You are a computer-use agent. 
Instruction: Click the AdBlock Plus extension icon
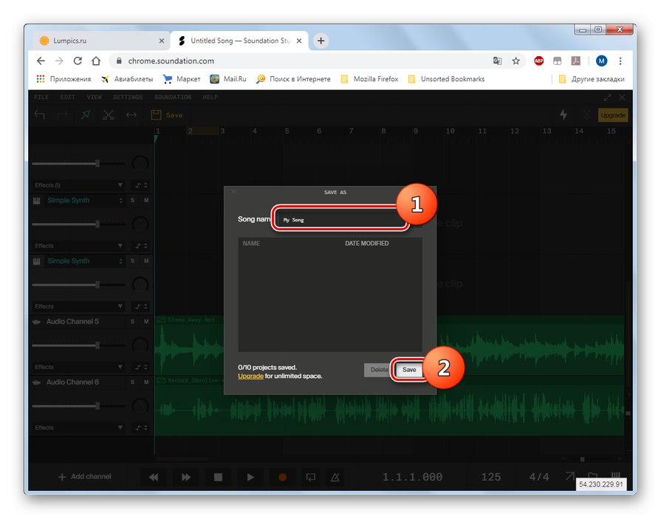click(538, 61)
